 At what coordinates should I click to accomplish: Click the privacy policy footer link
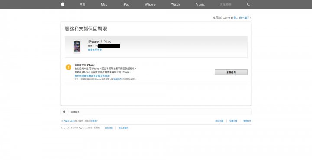123,128
